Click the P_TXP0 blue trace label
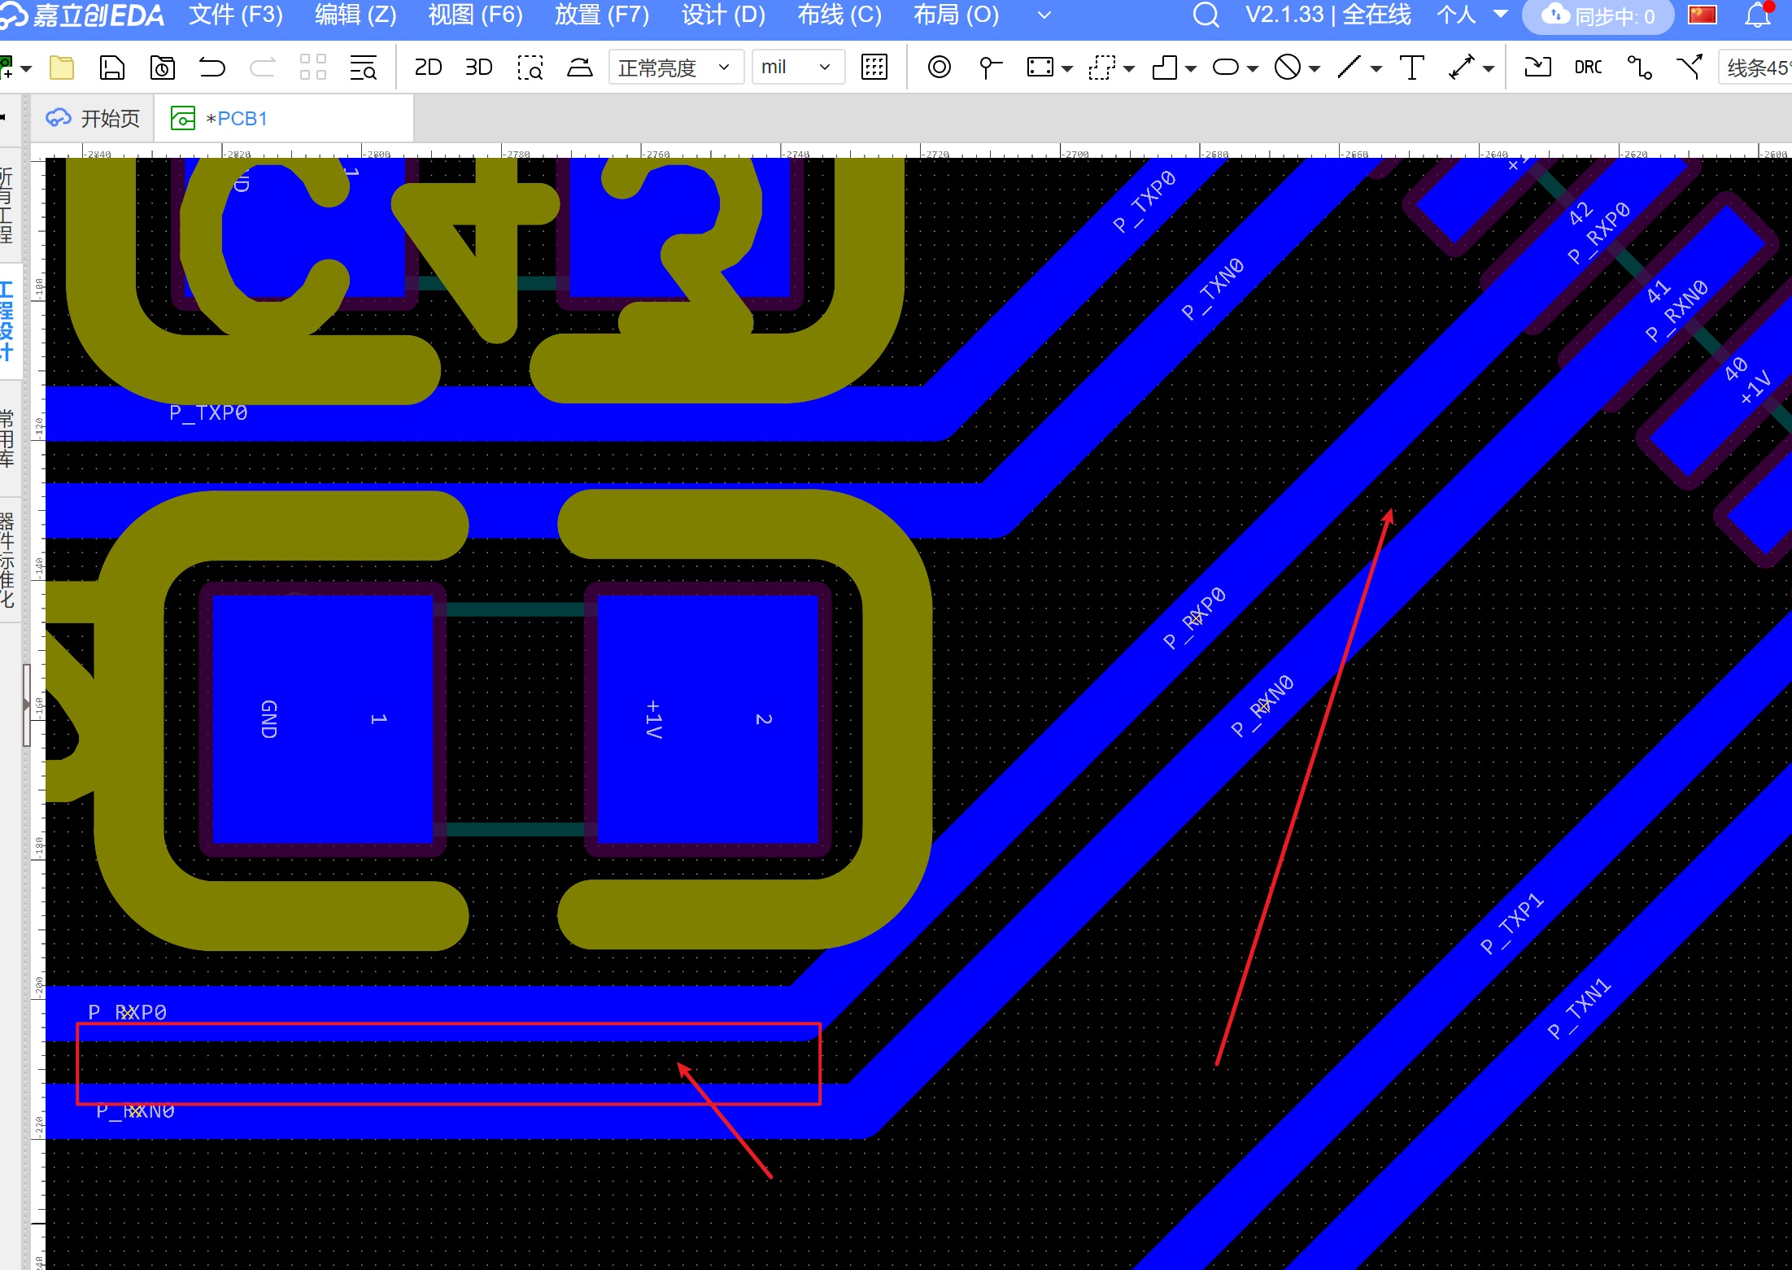Image resolution: width=1792 pixels, height=1270 pixels. click(208, 413)
